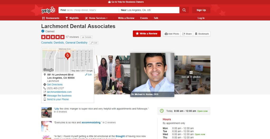Click the address location pin icon
This screenshot has height=139, width=270.
coord(45,75)
